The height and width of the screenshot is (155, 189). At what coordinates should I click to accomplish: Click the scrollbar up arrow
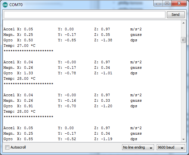[183, 23]
